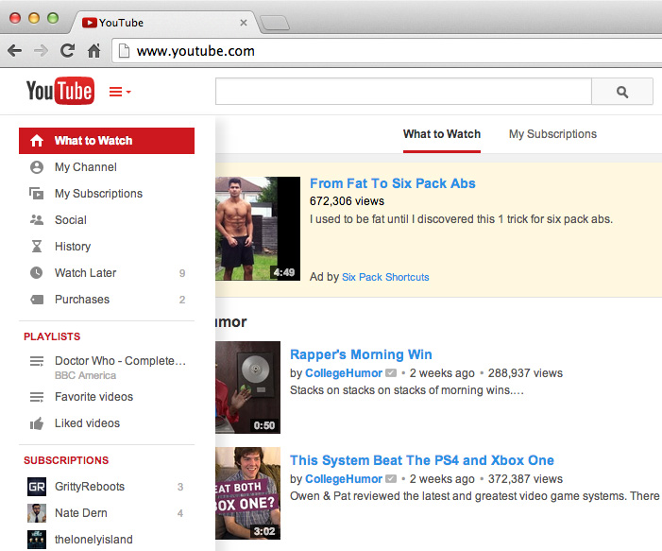Image resolution: width=662 pixels, height=551 pixels.
Task: Click the browser home icon
Action: pyautogui.click(x=93, y=51)
